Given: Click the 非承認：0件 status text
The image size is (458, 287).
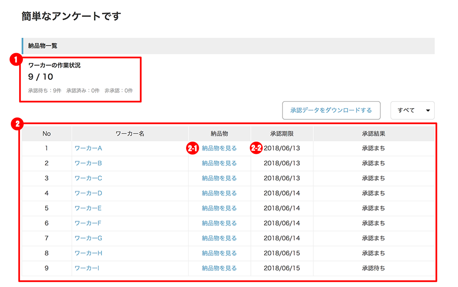Looking at the screenshot, I should point(119,90).
